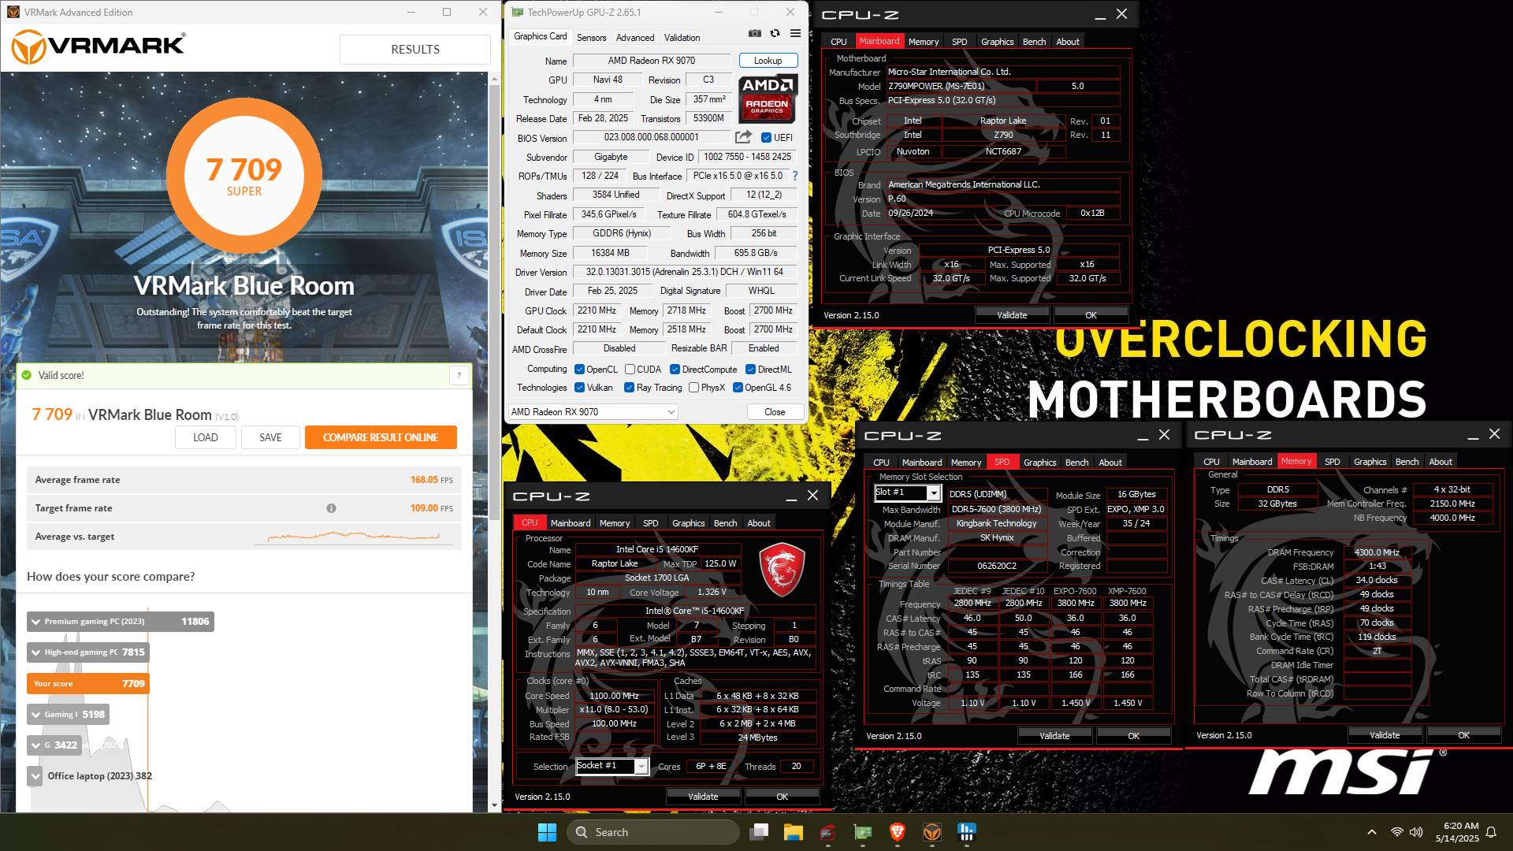The width and height of the screenshot is (1513, 851).
Task: Click the GPU-Z refresh icon
Action: pyautogui.click(x=775, y=33)
